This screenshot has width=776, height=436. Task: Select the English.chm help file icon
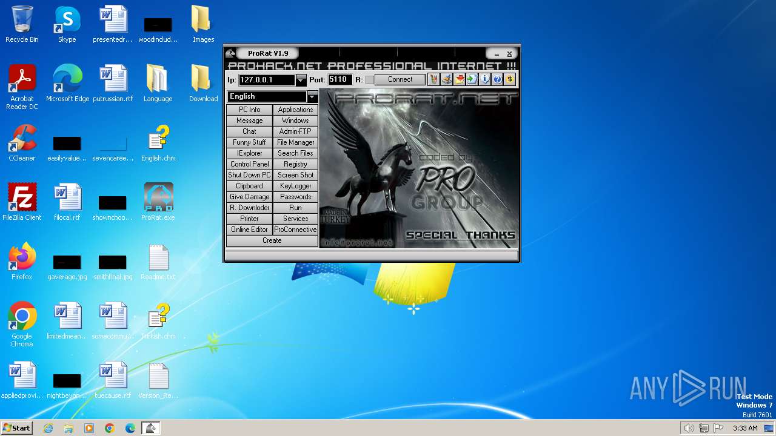(158, 143)
